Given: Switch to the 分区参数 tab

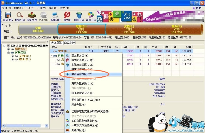Looking at the screenshot, I should (x=56, y=43).
